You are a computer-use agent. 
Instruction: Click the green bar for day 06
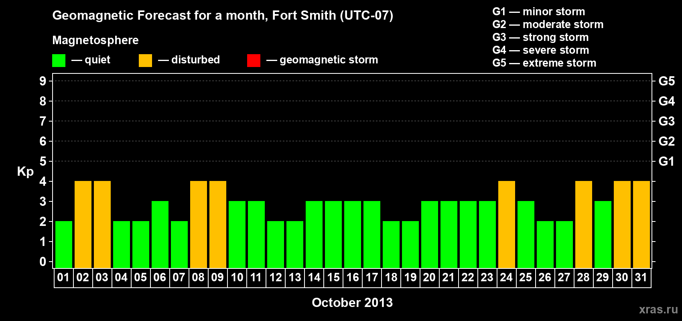point(160,235)
